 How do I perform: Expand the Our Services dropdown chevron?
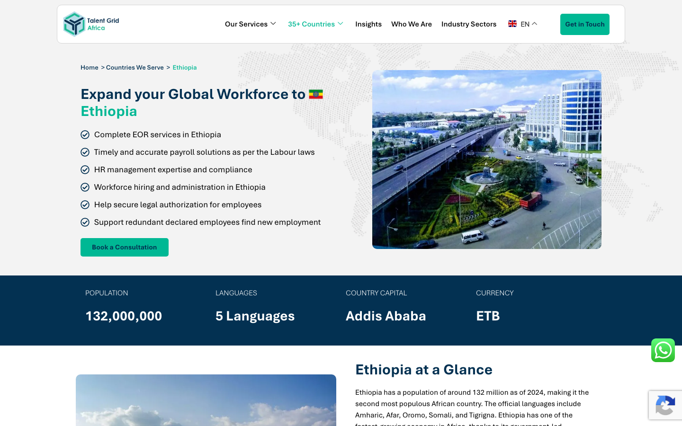coord(273,24)
